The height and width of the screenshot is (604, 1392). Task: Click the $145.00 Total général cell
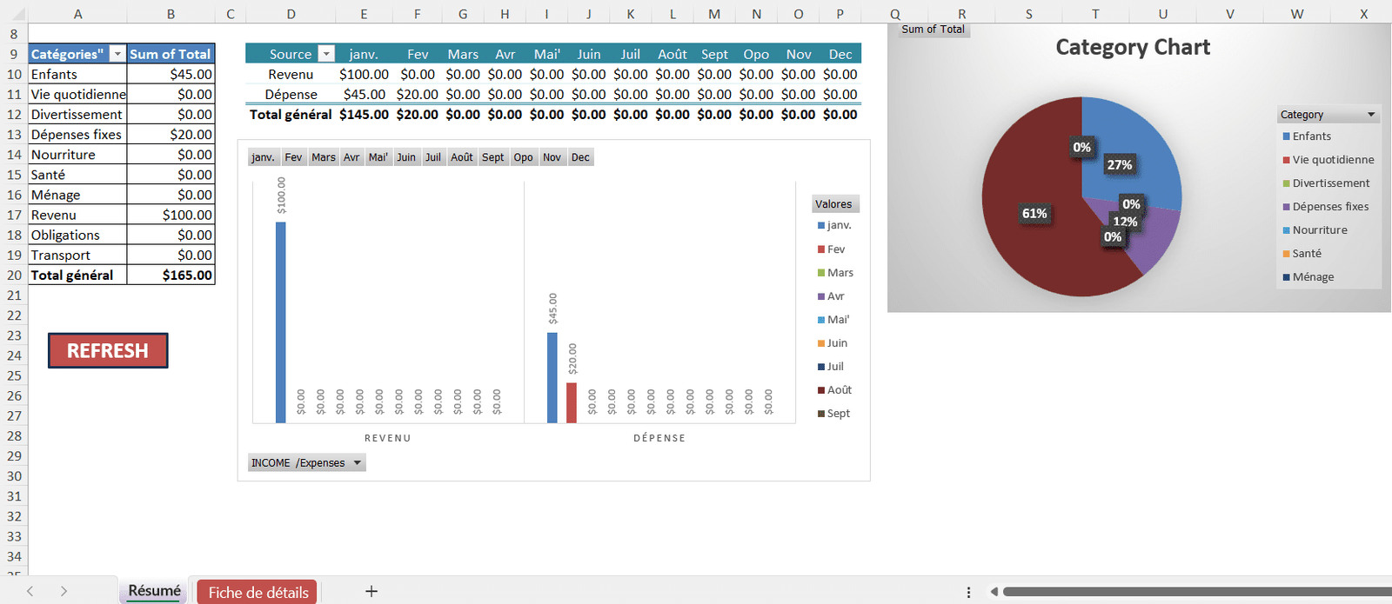point(364,114)
